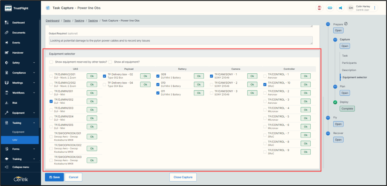Screen dimensions: 387x186
Task: Open Dashboard from the sidebar
Action: point(18,23)
